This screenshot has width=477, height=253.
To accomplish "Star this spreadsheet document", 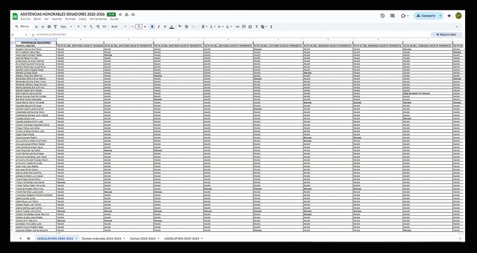I will tap(120, 15).
